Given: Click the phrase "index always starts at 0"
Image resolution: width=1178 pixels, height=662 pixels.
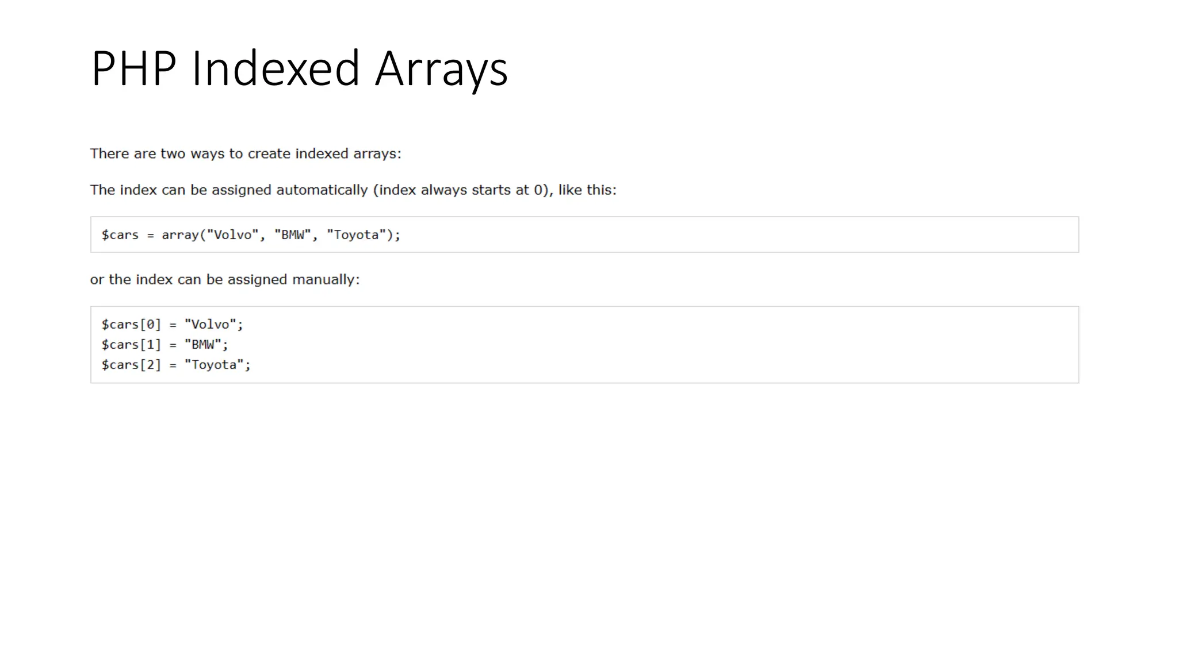Looking at the screenshot, I should (x=462, y=190).
